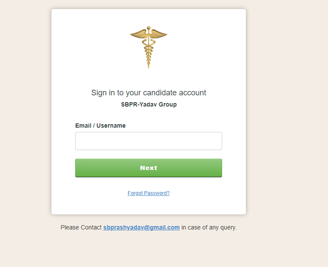
Task: Click the golden caduceus logo
Action: coord(148,46)
